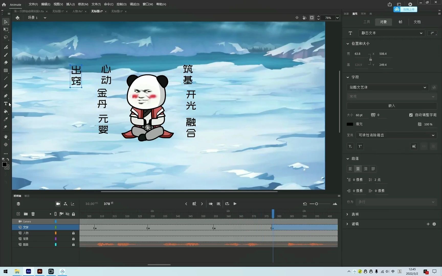442x276 pixels.
Task: Click the new folder icon in timeline
Action: pos(26,214)
